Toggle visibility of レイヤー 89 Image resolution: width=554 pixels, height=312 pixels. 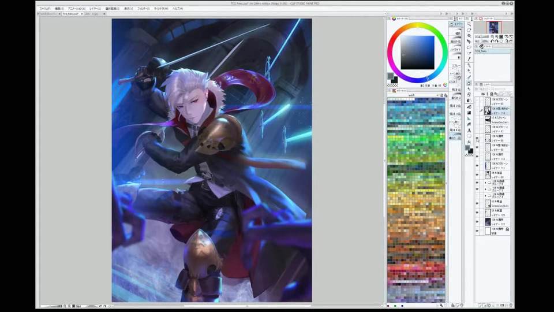(x=477, y=175)
